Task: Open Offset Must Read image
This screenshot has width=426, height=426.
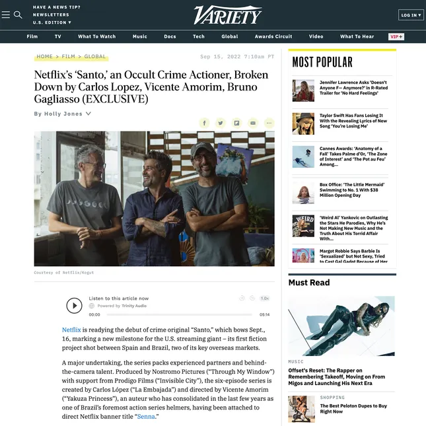Action: pyautogui.click(x=341, y=326)
